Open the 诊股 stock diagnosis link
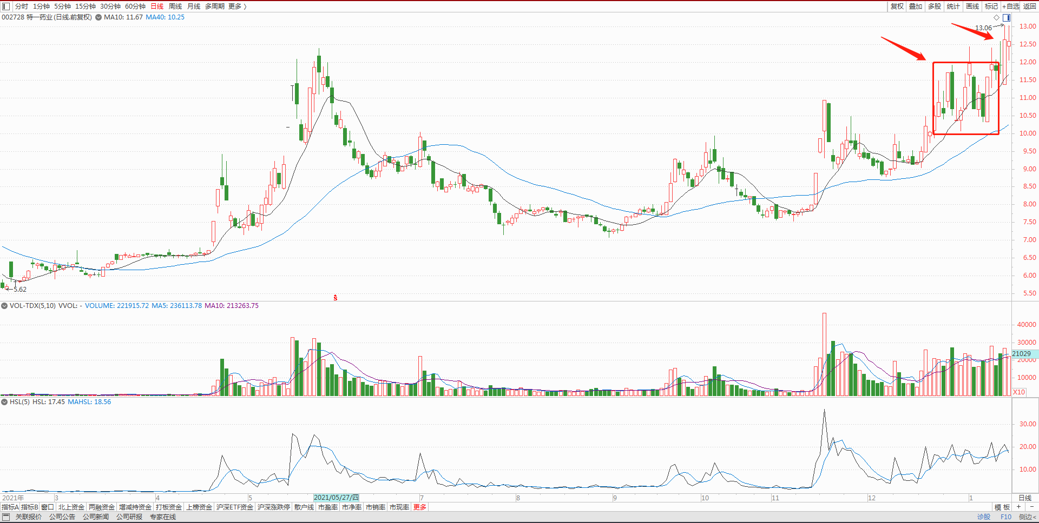 click(984, 517)
